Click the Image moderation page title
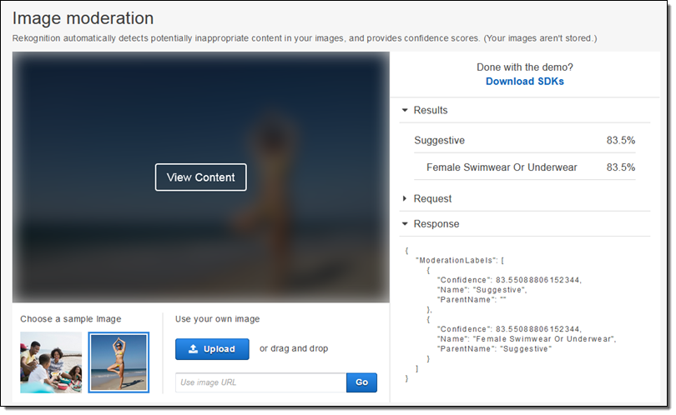Screen dimensions: 676x415 pyautogui.click(x=83, y=17)
